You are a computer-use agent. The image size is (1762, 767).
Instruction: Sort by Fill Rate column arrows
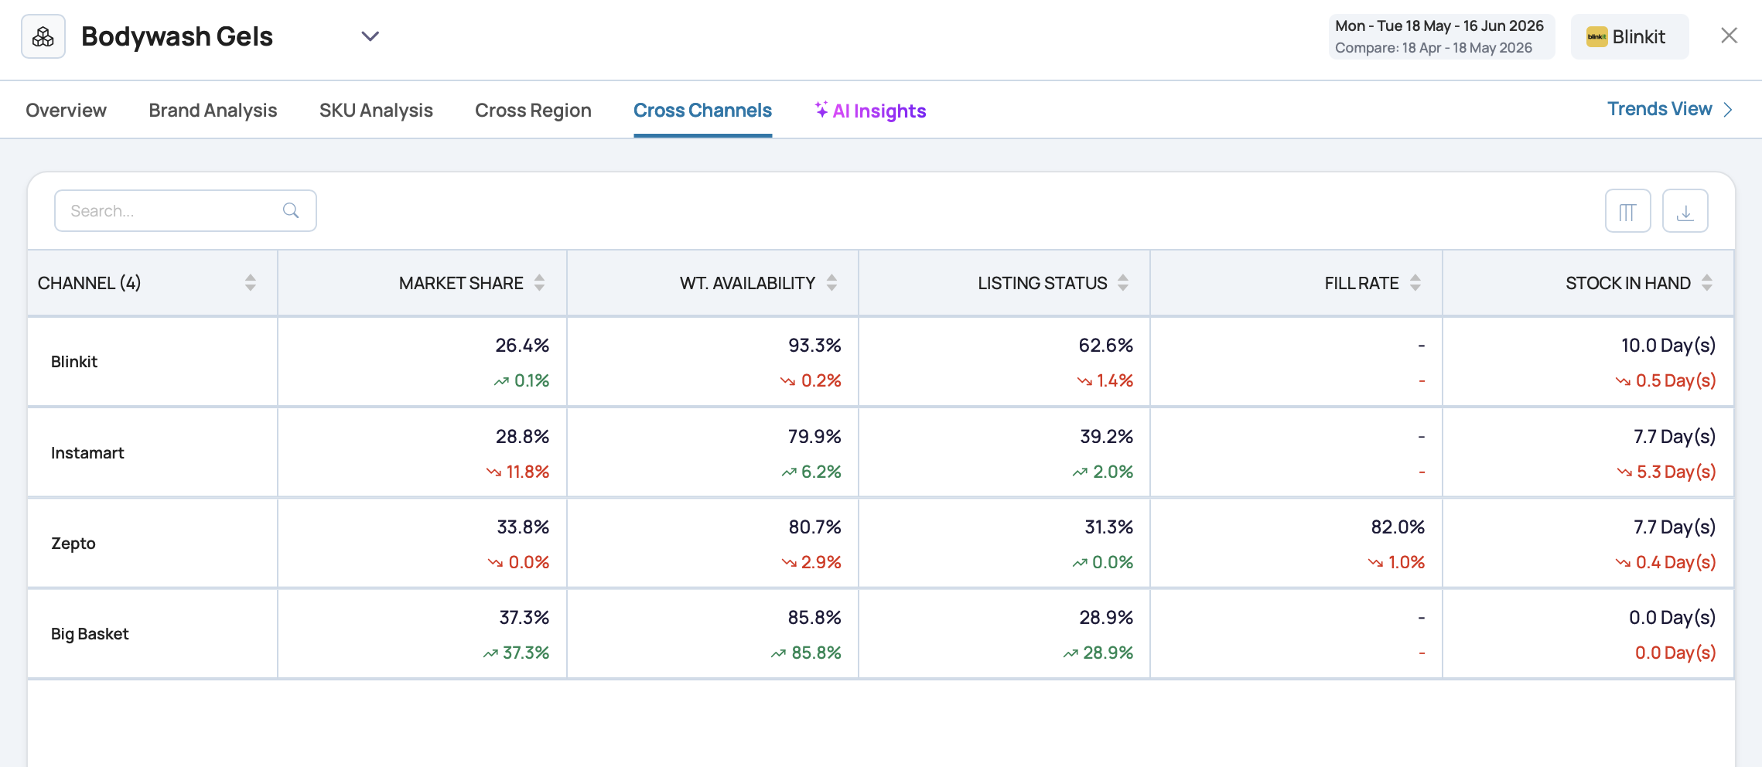1415,283
